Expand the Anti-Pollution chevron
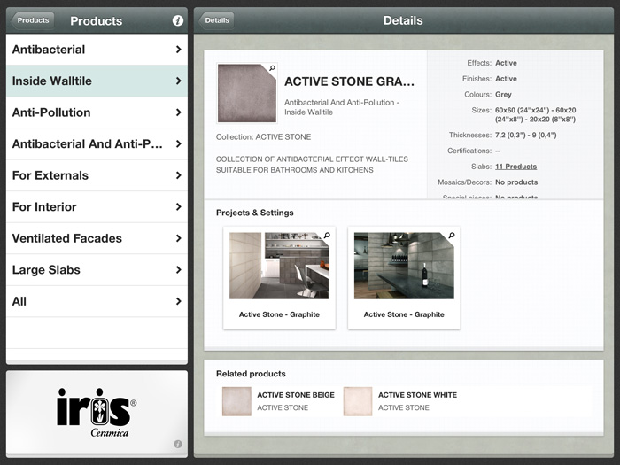The width and height of the screenshot is (620, 465). (179, 112)
